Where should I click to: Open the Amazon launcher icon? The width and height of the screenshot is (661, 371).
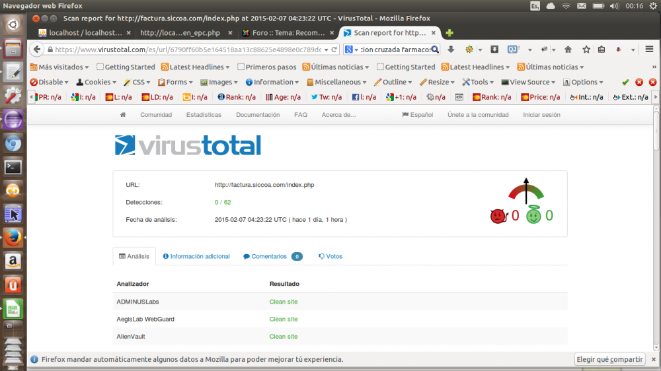coord(13,261)
